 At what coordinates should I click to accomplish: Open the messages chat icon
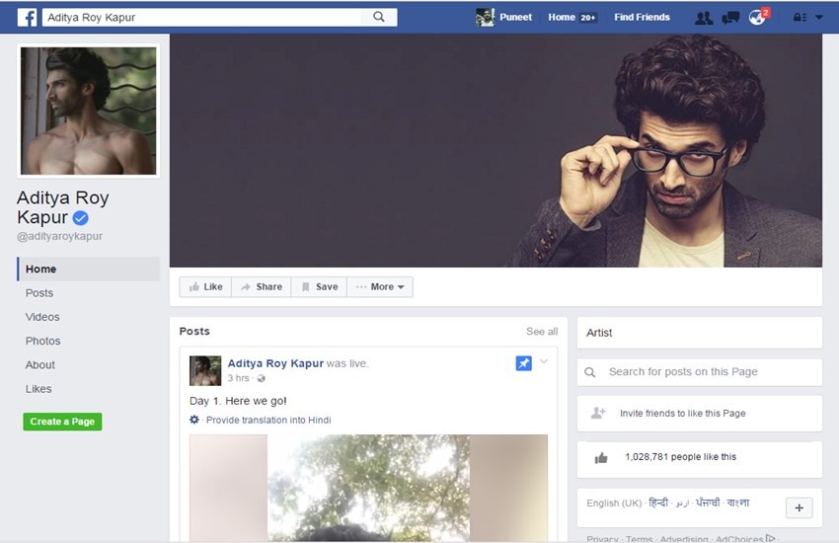(x=730, y=18)
